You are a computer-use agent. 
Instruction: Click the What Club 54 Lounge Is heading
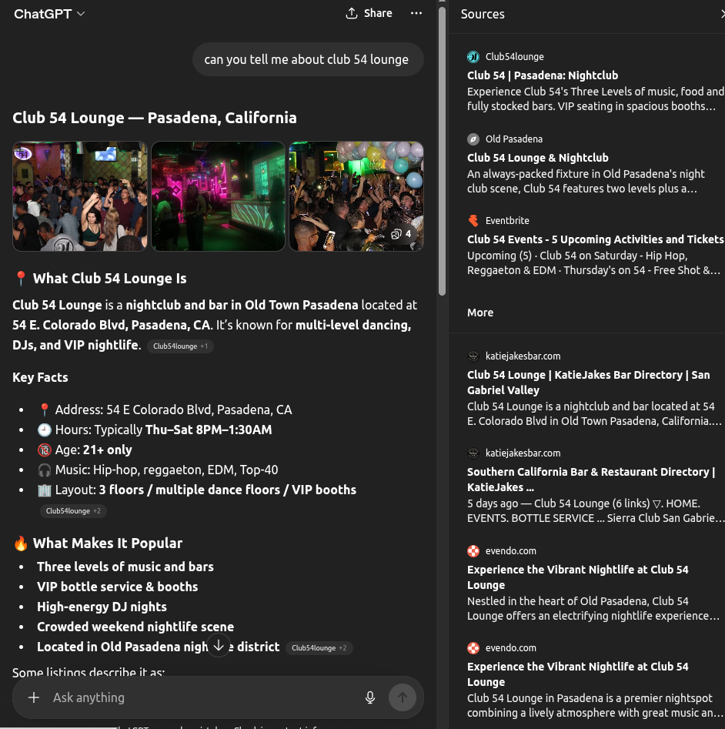(110, 279)
